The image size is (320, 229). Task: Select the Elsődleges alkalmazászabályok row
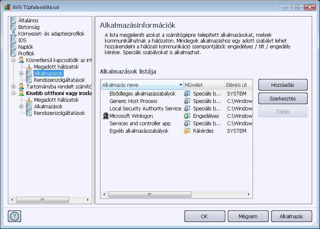pyautogui.click(x=177, y=94)
